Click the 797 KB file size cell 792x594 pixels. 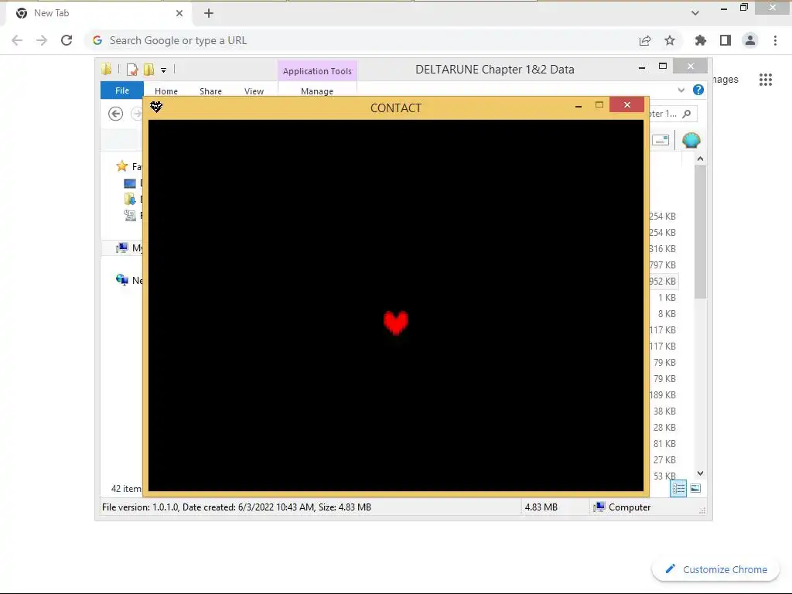point(663,265)
